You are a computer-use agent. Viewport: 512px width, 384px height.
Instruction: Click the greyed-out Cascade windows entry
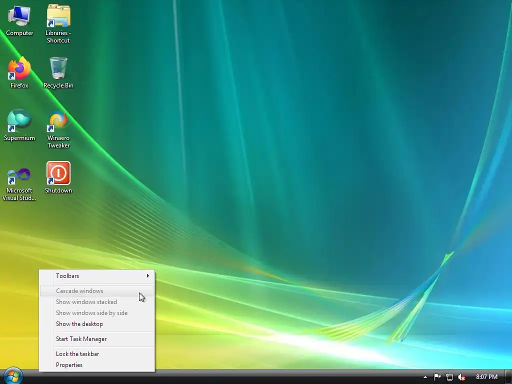[97, 291]
